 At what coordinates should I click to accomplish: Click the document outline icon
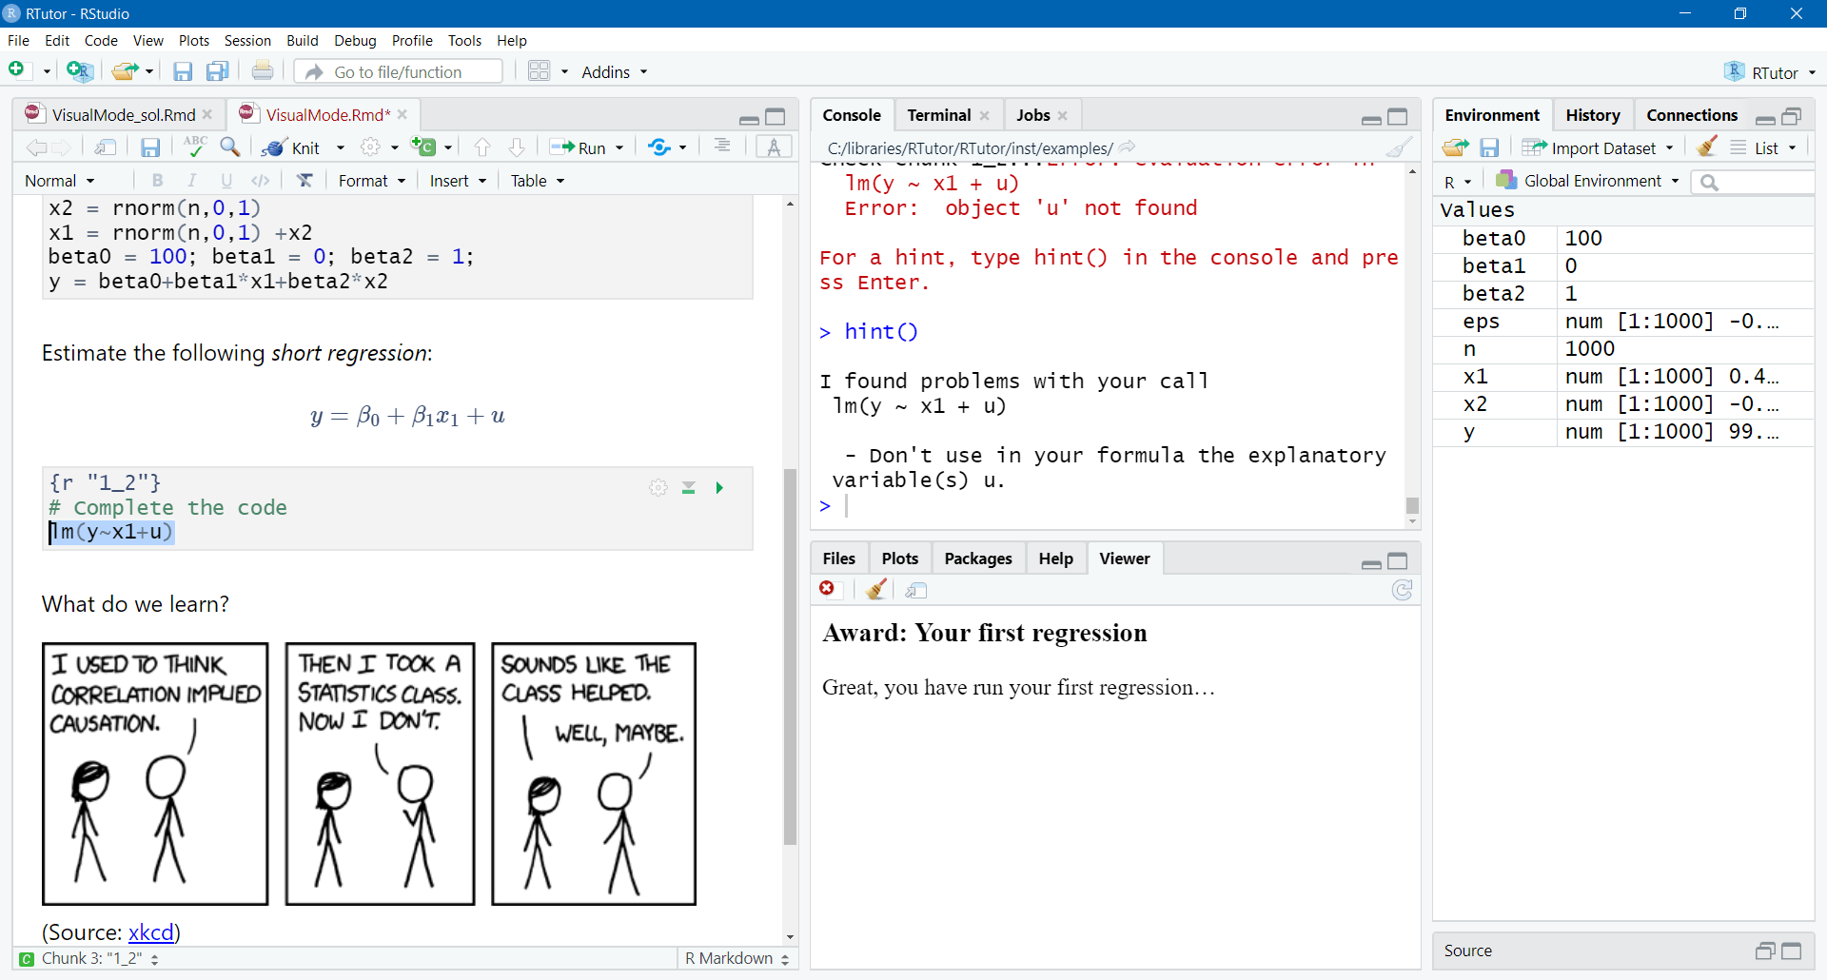click(x=722, y=146)
